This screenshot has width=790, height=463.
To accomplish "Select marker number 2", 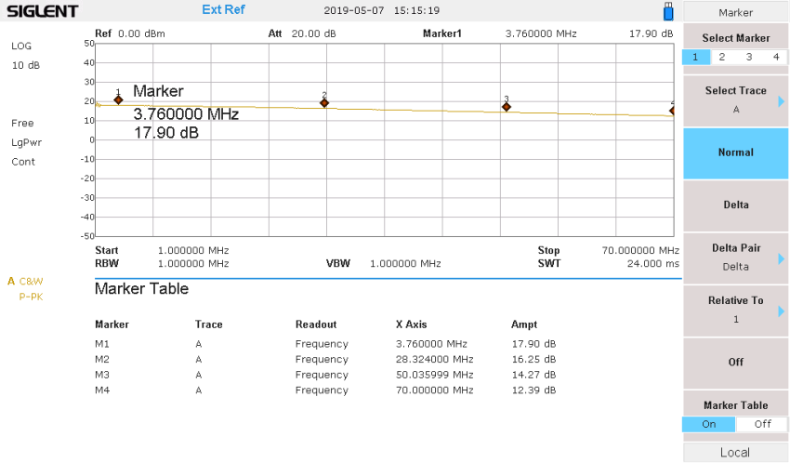I will click(x=721, y=57).
